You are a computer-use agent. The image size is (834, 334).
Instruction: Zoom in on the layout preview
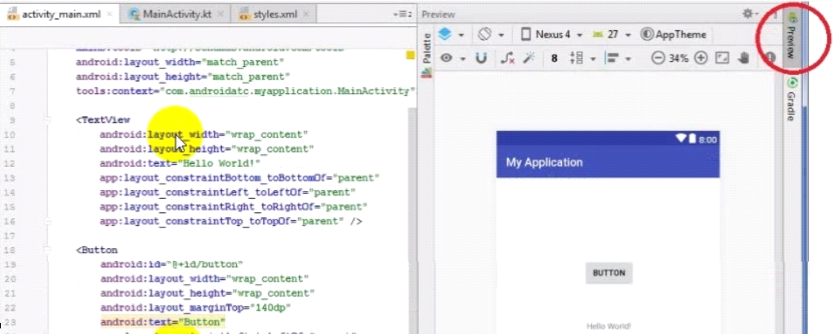(x=700, y=58)
